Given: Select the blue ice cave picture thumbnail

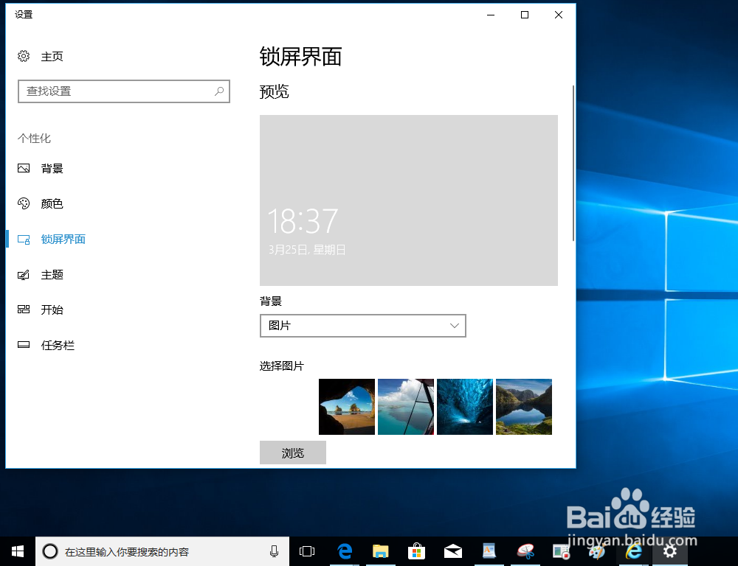Looking at the screenshot, I should tap(464, 406).
